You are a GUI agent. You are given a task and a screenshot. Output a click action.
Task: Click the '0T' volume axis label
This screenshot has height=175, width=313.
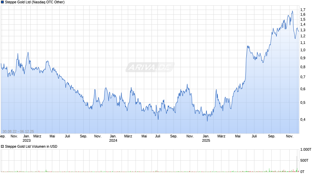point(302,172)
